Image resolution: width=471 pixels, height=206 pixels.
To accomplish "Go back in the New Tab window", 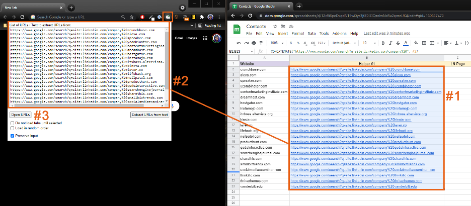I will coord(6,17).
